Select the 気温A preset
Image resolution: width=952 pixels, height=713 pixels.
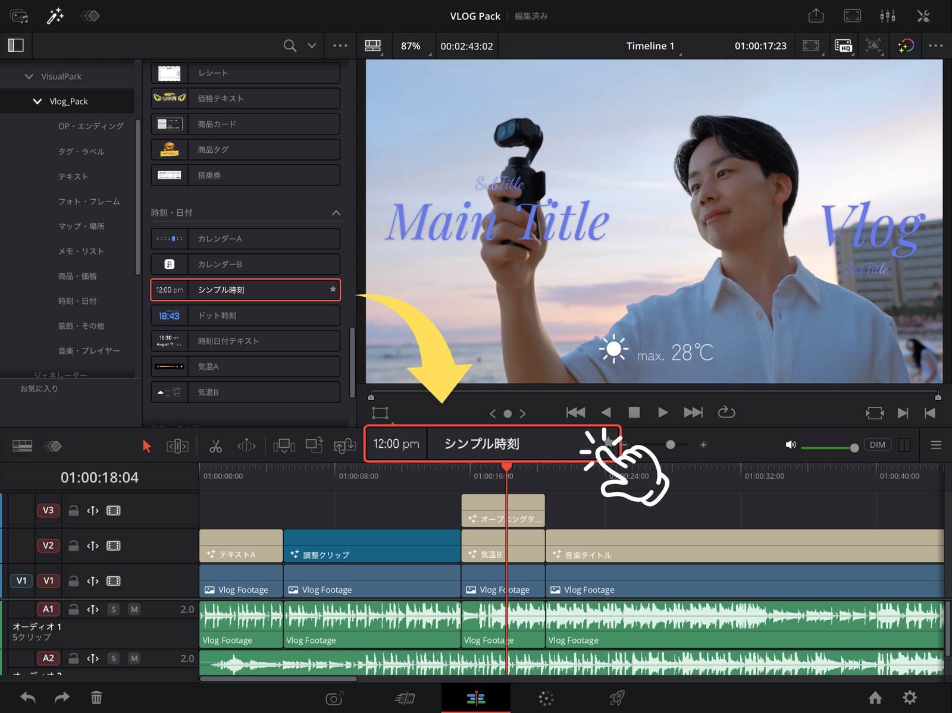tap(245, 366)
